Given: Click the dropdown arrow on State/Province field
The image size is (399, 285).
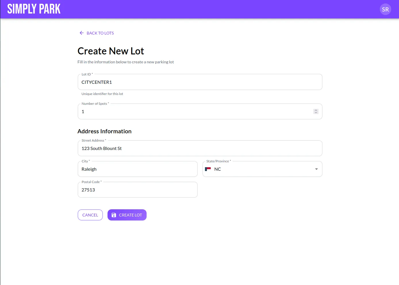Looking at the screenshot, I should tap(316, 169).
